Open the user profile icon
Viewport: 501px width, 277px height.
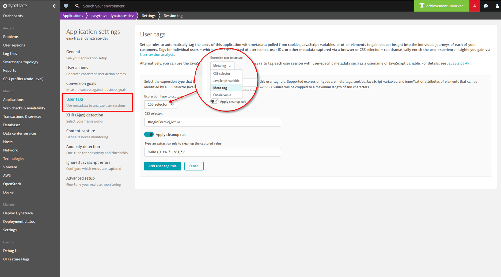497,6
